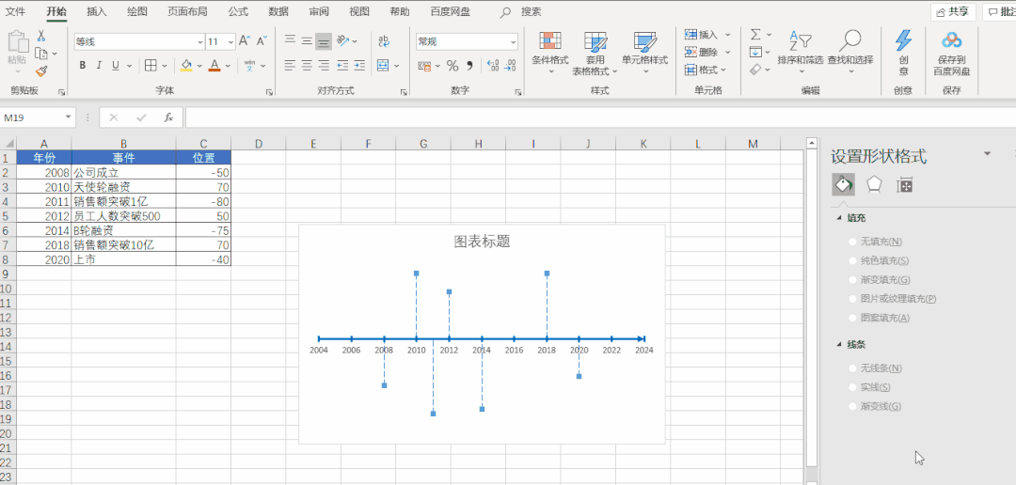The image size is (1016, 485).
Task: Click the Increase Decimal icon
Action: point(492,66)
